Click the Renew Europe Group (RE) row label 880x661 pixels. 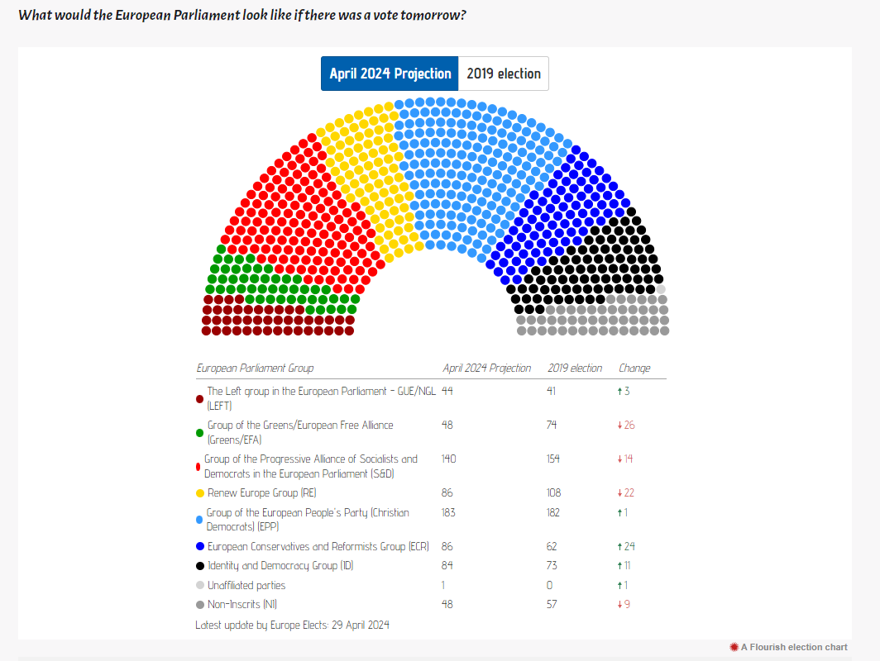(x=262, y=493)
